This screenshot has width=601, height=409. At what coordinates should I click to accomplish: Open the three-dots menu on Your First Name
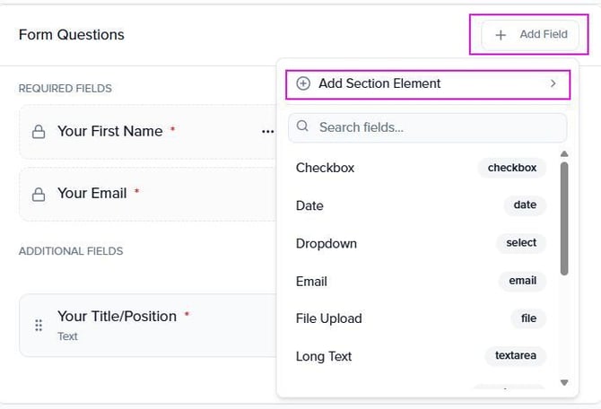point(267,132)
